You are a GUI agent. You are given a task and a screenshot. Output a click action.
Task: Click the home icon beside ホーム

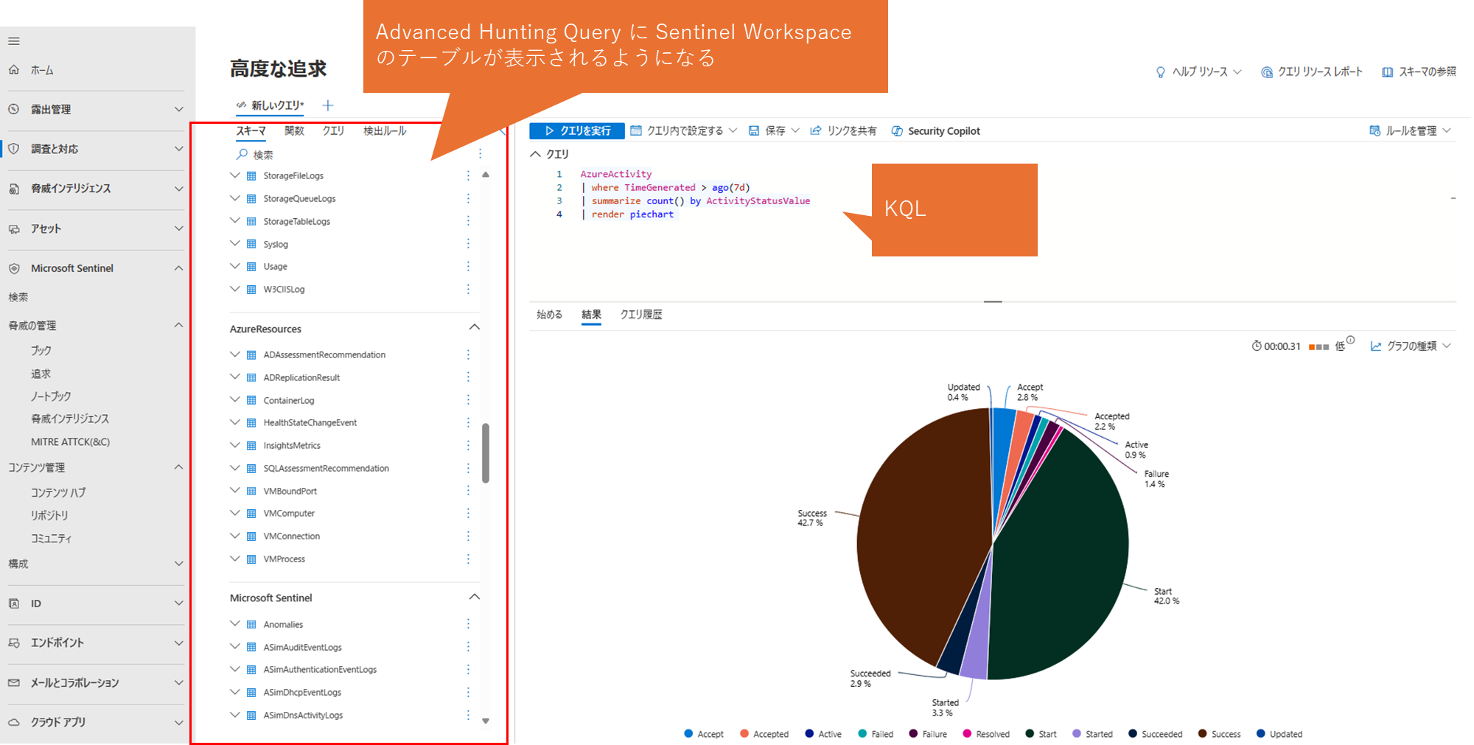(x=14, y=70)
